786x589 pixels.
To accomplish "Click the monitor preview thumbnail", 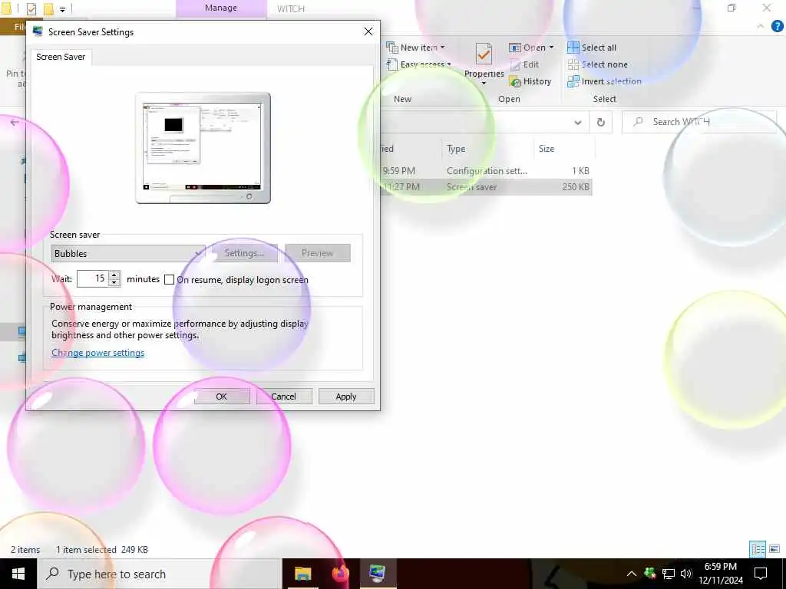I will tap(203, 148).
